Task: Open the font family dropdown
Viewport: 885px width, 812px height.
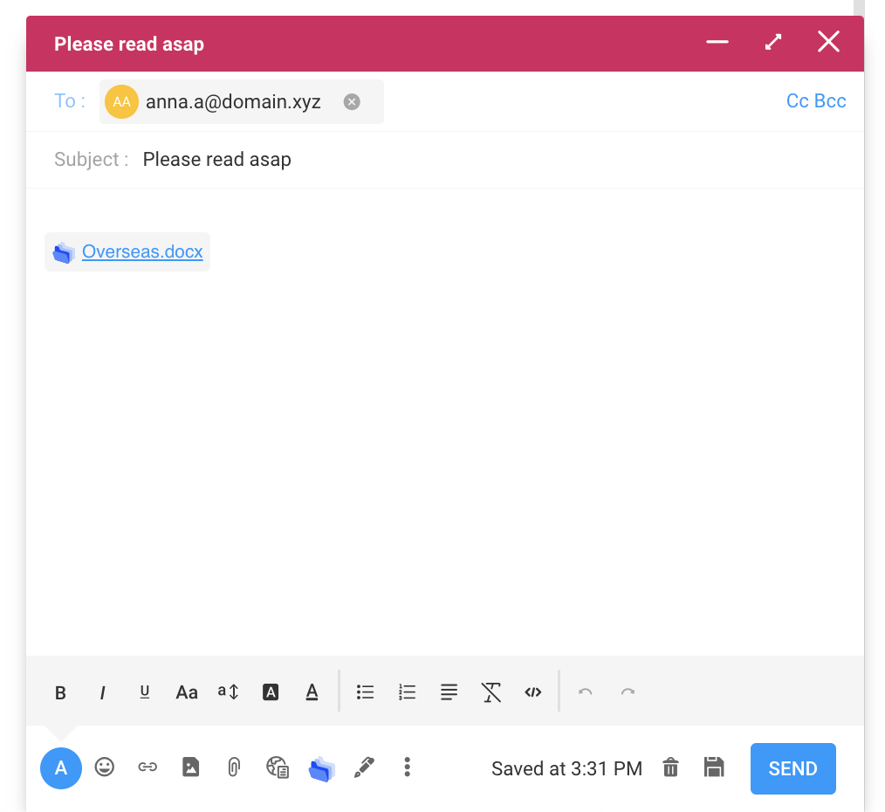Action: [x=187, y=693]
